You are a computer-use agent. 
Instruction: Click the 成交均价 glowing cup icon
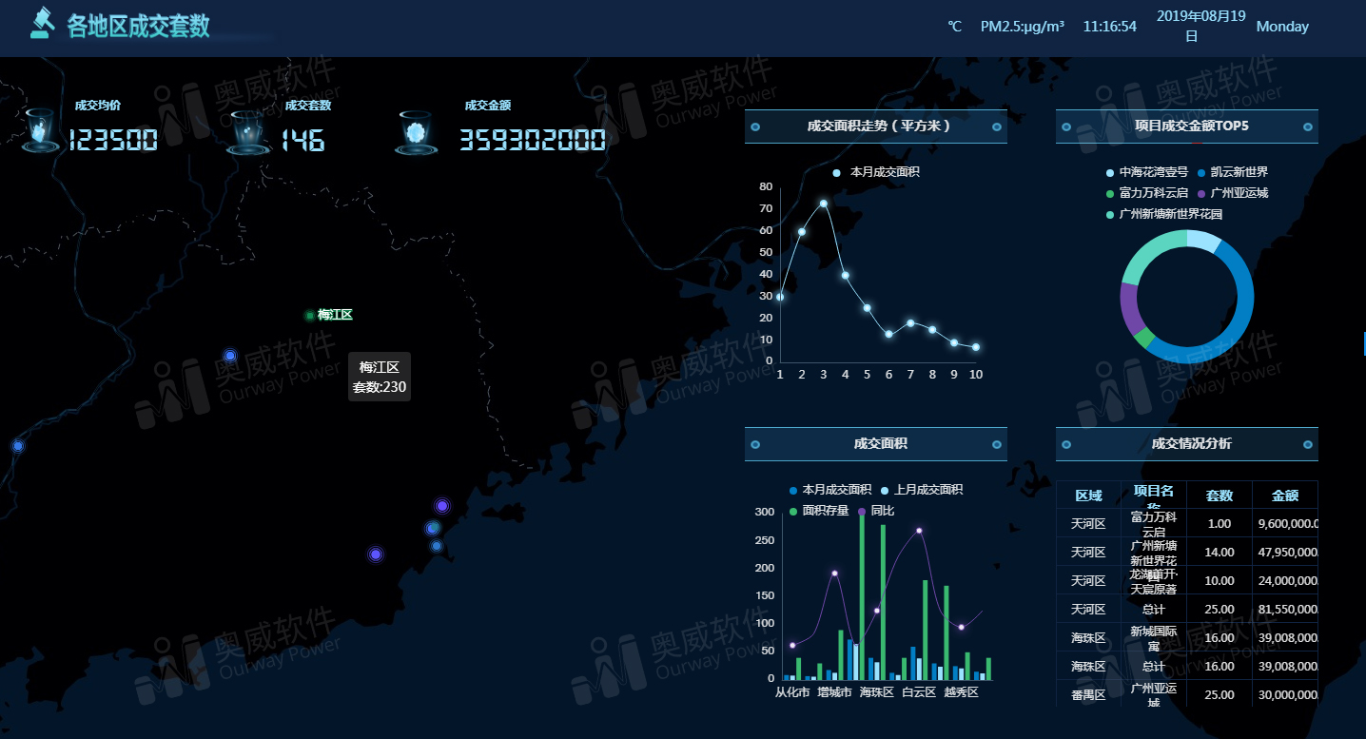[x=40, y=130]
